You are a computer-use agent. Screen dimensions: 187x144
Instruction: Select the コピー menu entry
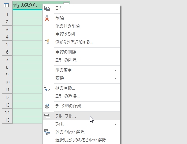pos(81,8)
